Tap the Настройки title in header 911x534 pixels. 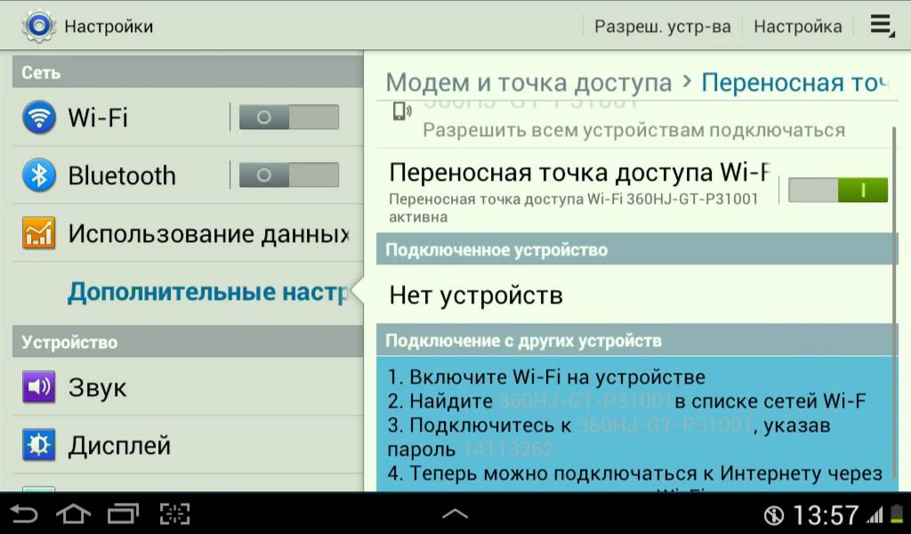[x=109, y=26]
